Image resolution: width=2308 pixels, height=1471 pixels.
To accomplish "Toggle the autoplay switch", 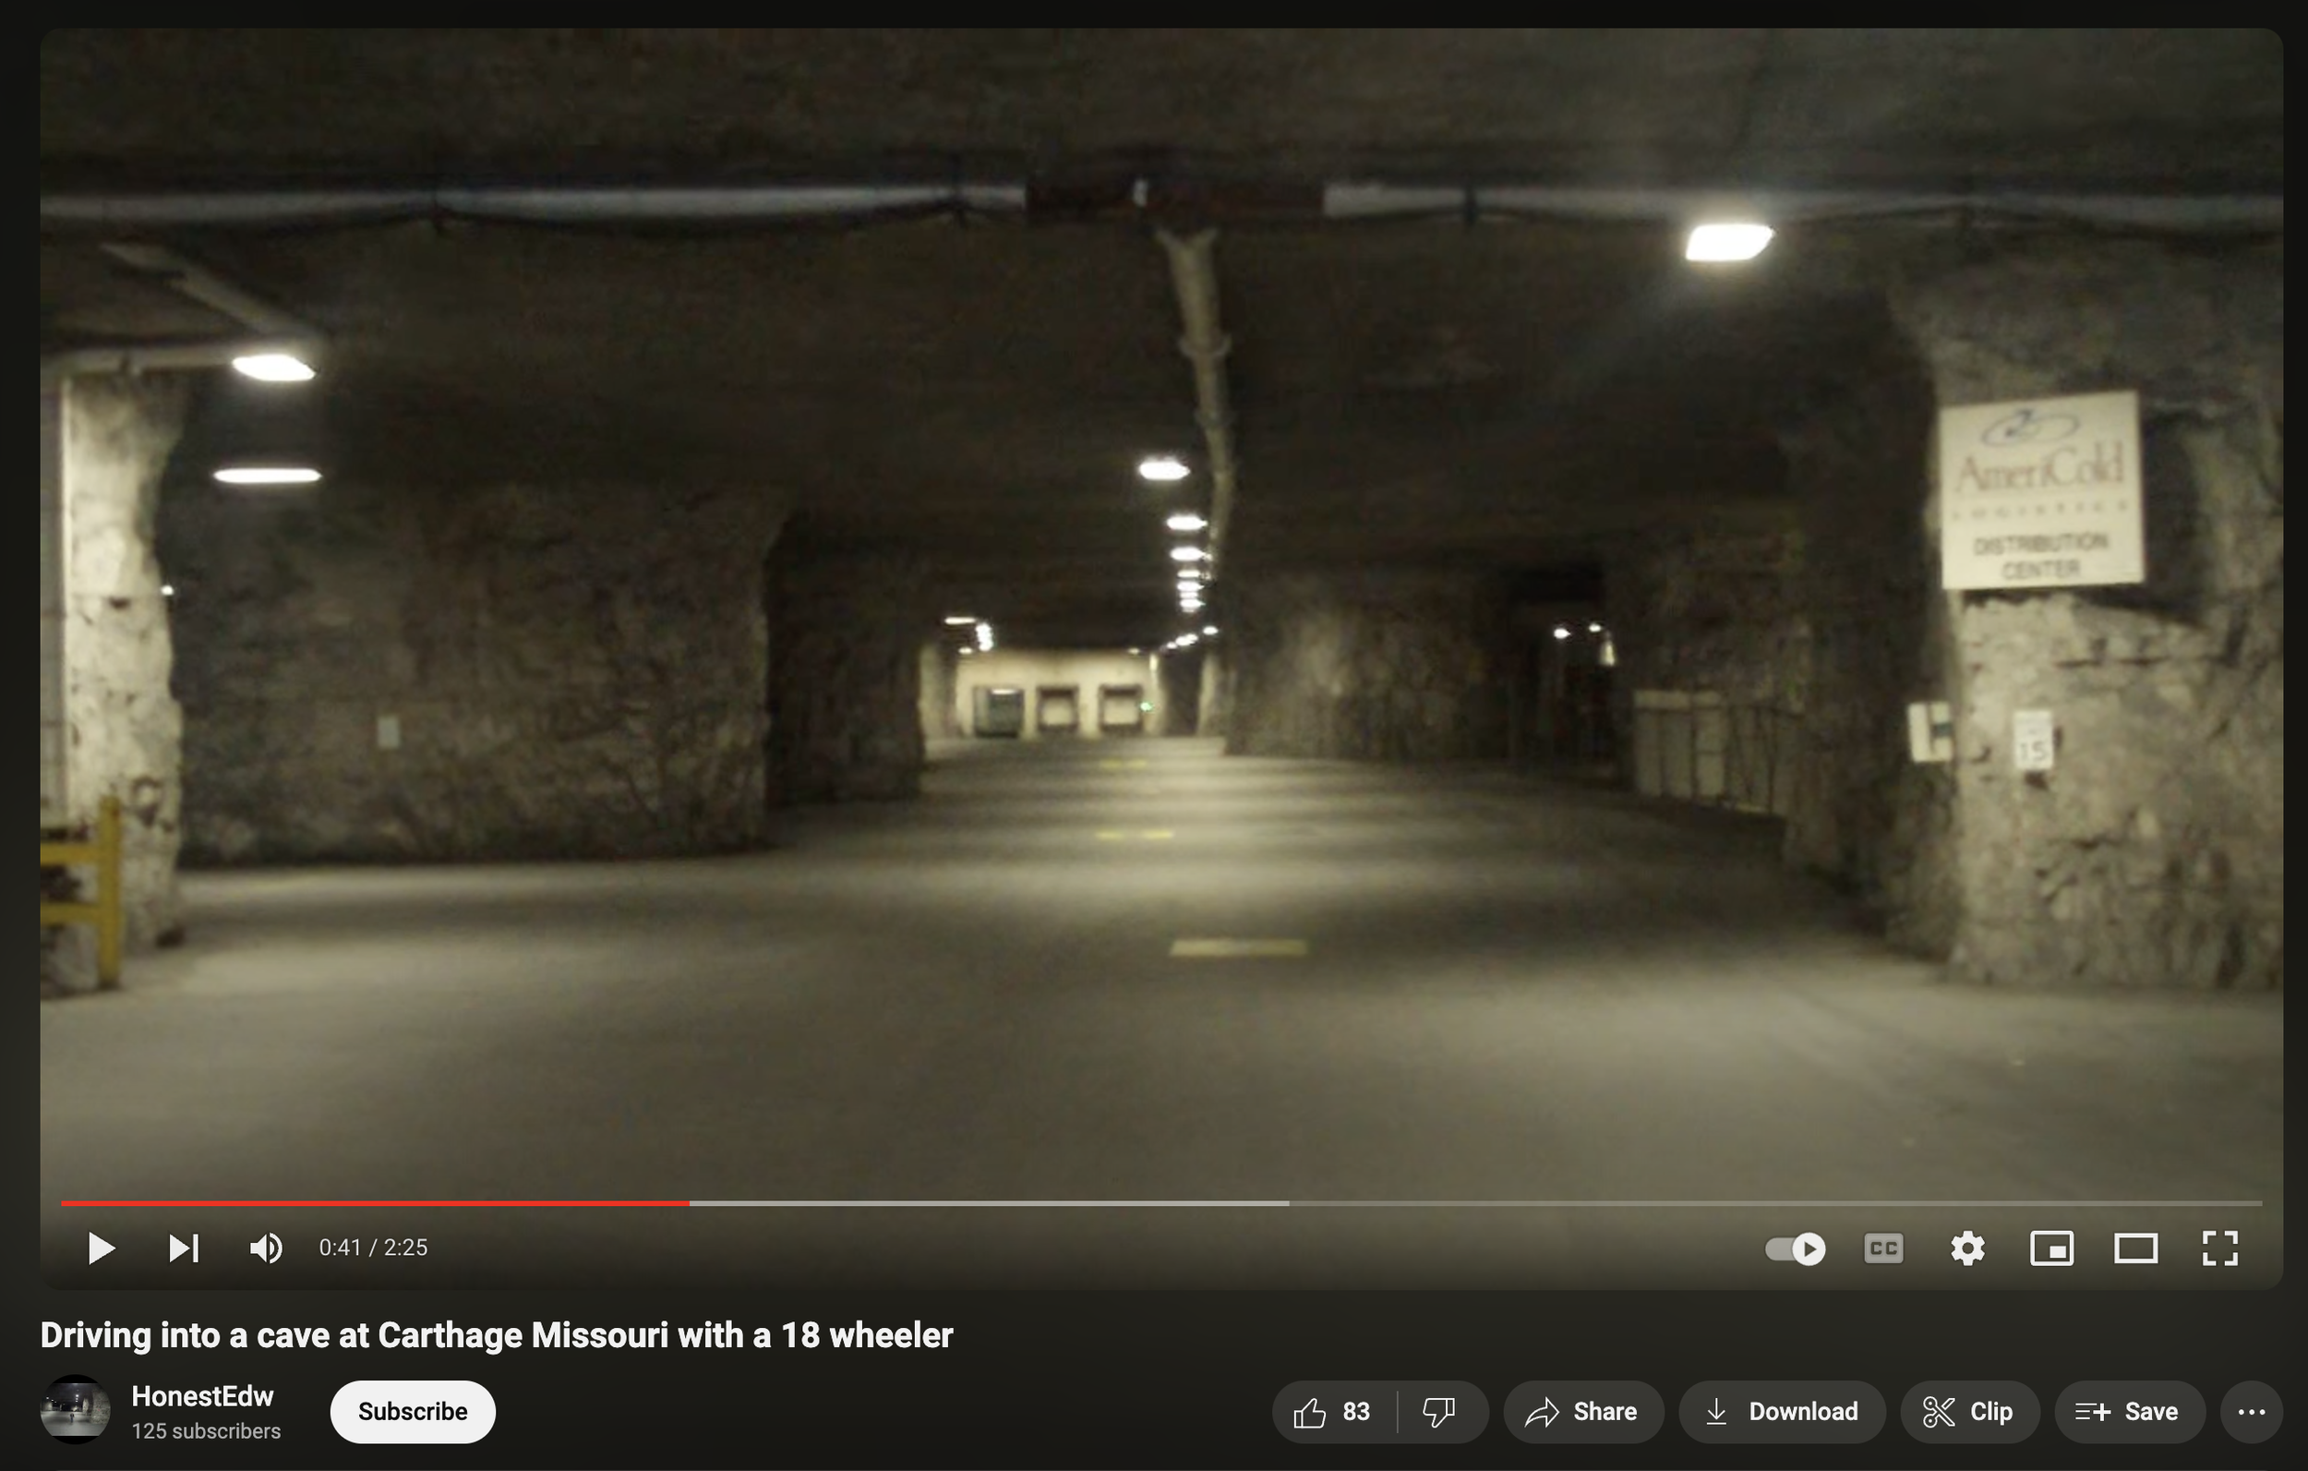I will coord(1796,1248).
